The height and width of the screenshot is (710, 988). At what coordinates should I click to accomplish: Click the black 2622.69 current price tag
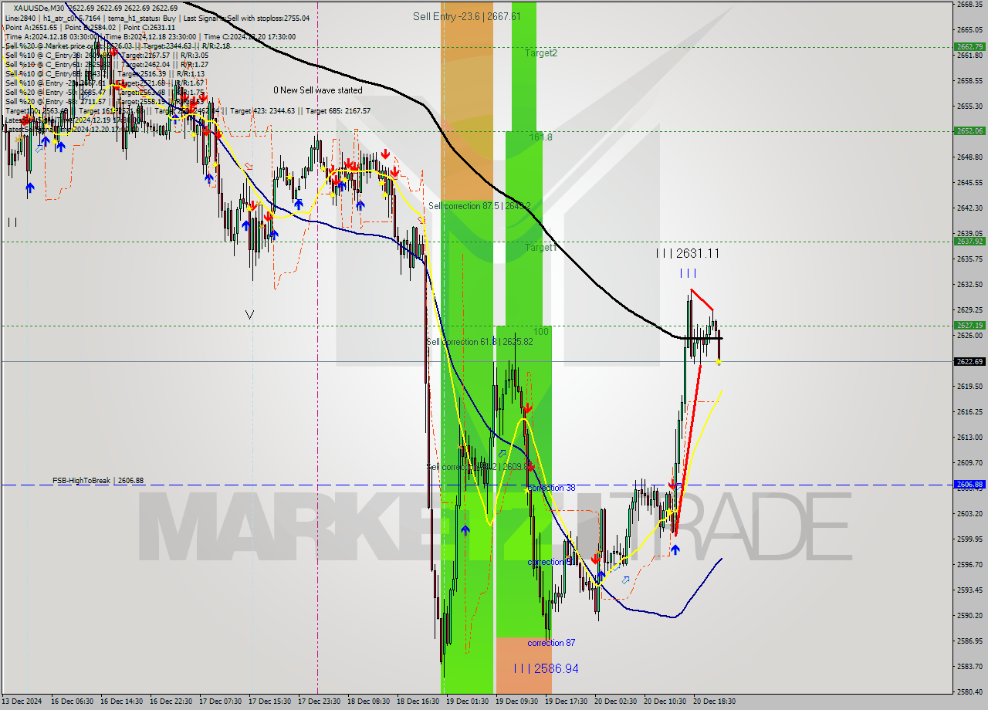969,361
